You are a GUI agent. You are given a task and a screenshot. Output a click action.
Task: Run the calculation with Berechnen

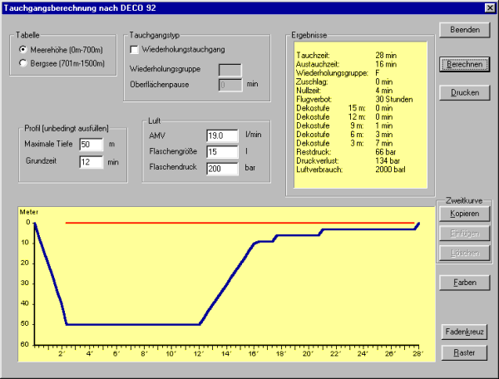[464, 64]
